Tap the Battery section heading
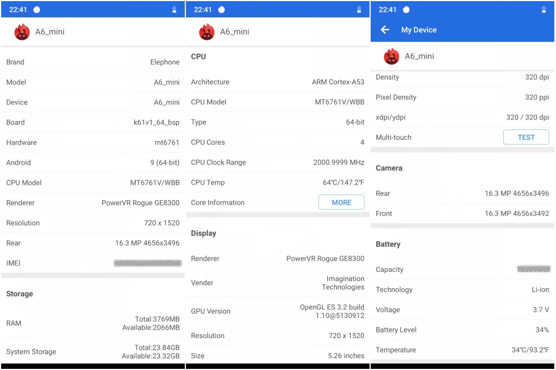This screenshot has width=556, height=370. 388,244
